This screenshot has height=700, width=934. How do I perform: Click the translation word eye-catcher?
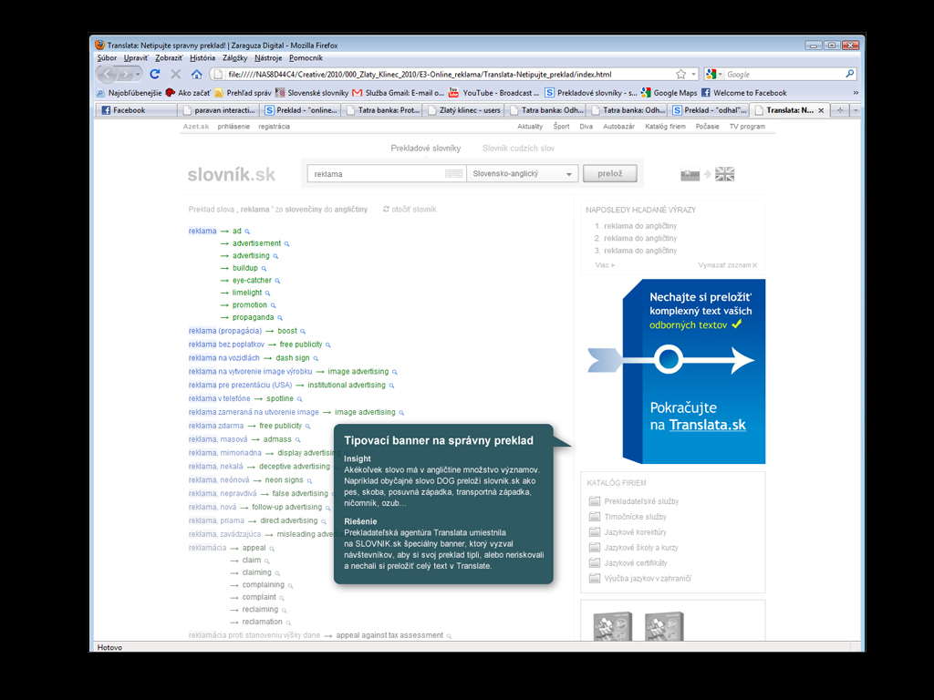252,281
